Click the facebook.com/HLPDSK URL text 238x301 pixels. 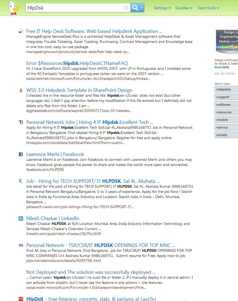(45, 170)
